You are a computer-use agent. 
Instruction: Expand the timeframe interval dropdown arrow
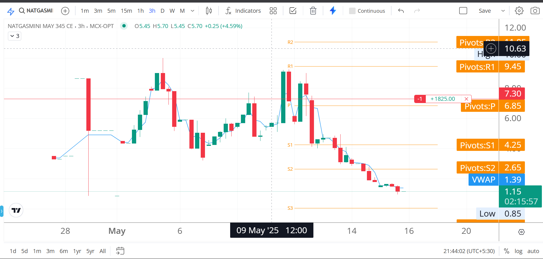(x=193, y=11)
